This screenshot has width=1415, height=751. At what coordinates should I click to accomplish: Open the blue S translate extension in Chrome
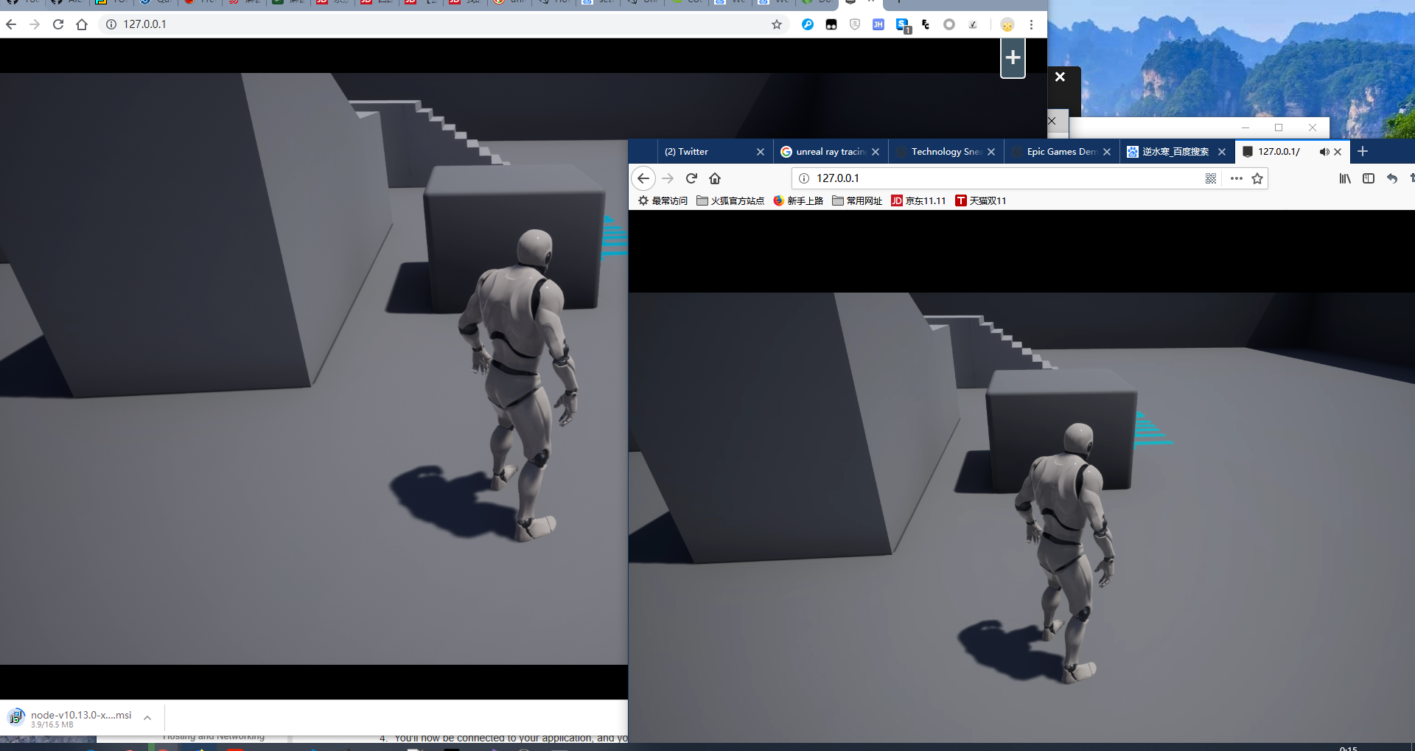902,24
